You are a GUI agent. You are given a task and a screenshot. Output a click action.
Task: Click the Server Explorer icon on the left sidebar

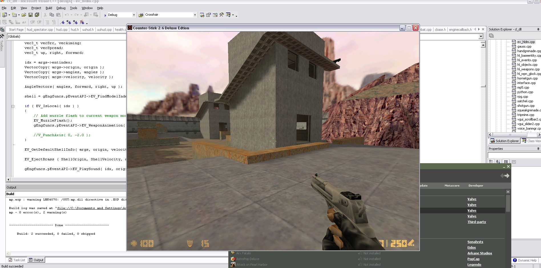tap(2, 29)
